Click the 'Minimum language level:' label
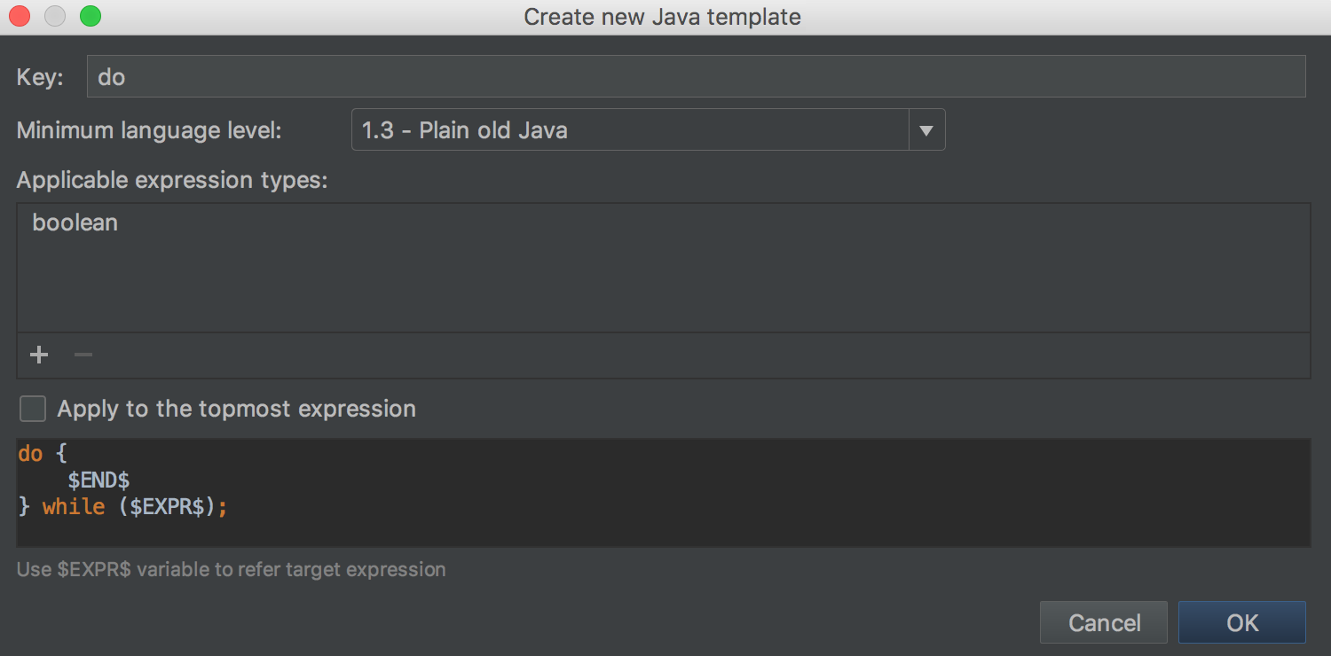The height and width of the screenshot is (656, 1331). (x=149, y=131)
